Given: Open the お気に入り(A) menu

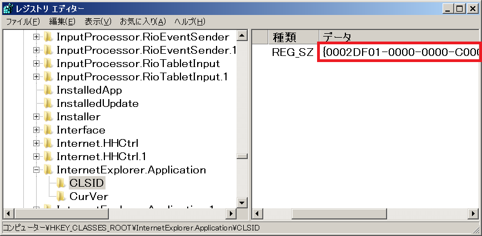Looking at the screenshot, I should pyautogui.click(x=143, y=22).
